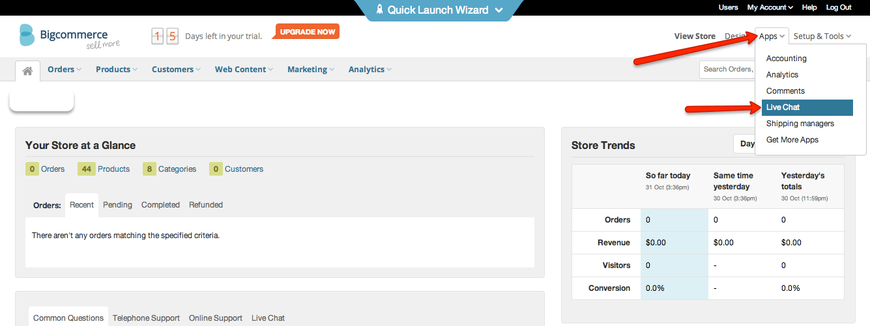
Task: Select Accounting from the Apps menu
Action: point(807,59)
